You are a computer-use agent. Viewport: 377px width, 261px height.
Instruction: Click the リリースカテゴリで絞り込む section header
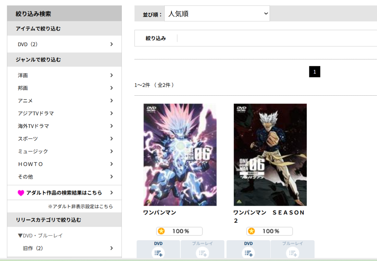[64, 220]
